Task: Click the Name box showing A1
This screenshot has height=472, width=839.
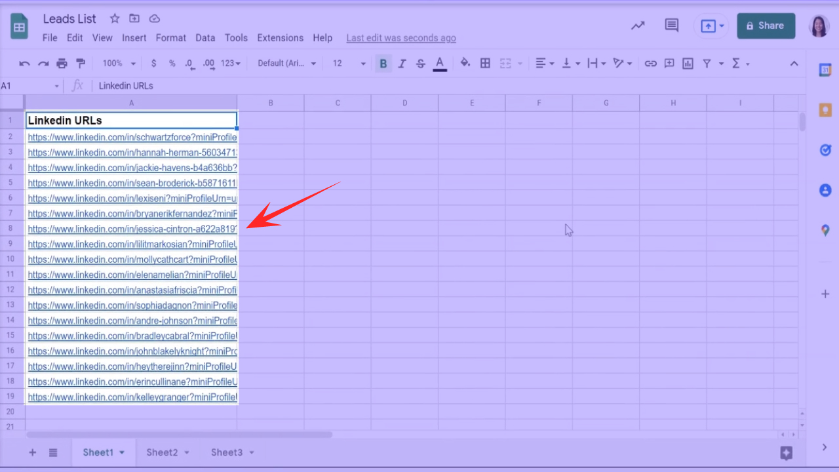Action: click(30, 86)
